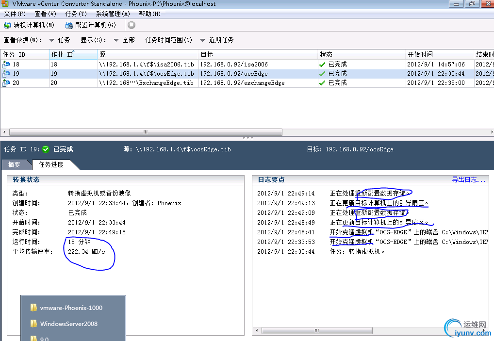Click the vmware-Phoenix-1000 folder icon
The width and height of the screenshot is (494, 341).
click(x=33, y=308)
